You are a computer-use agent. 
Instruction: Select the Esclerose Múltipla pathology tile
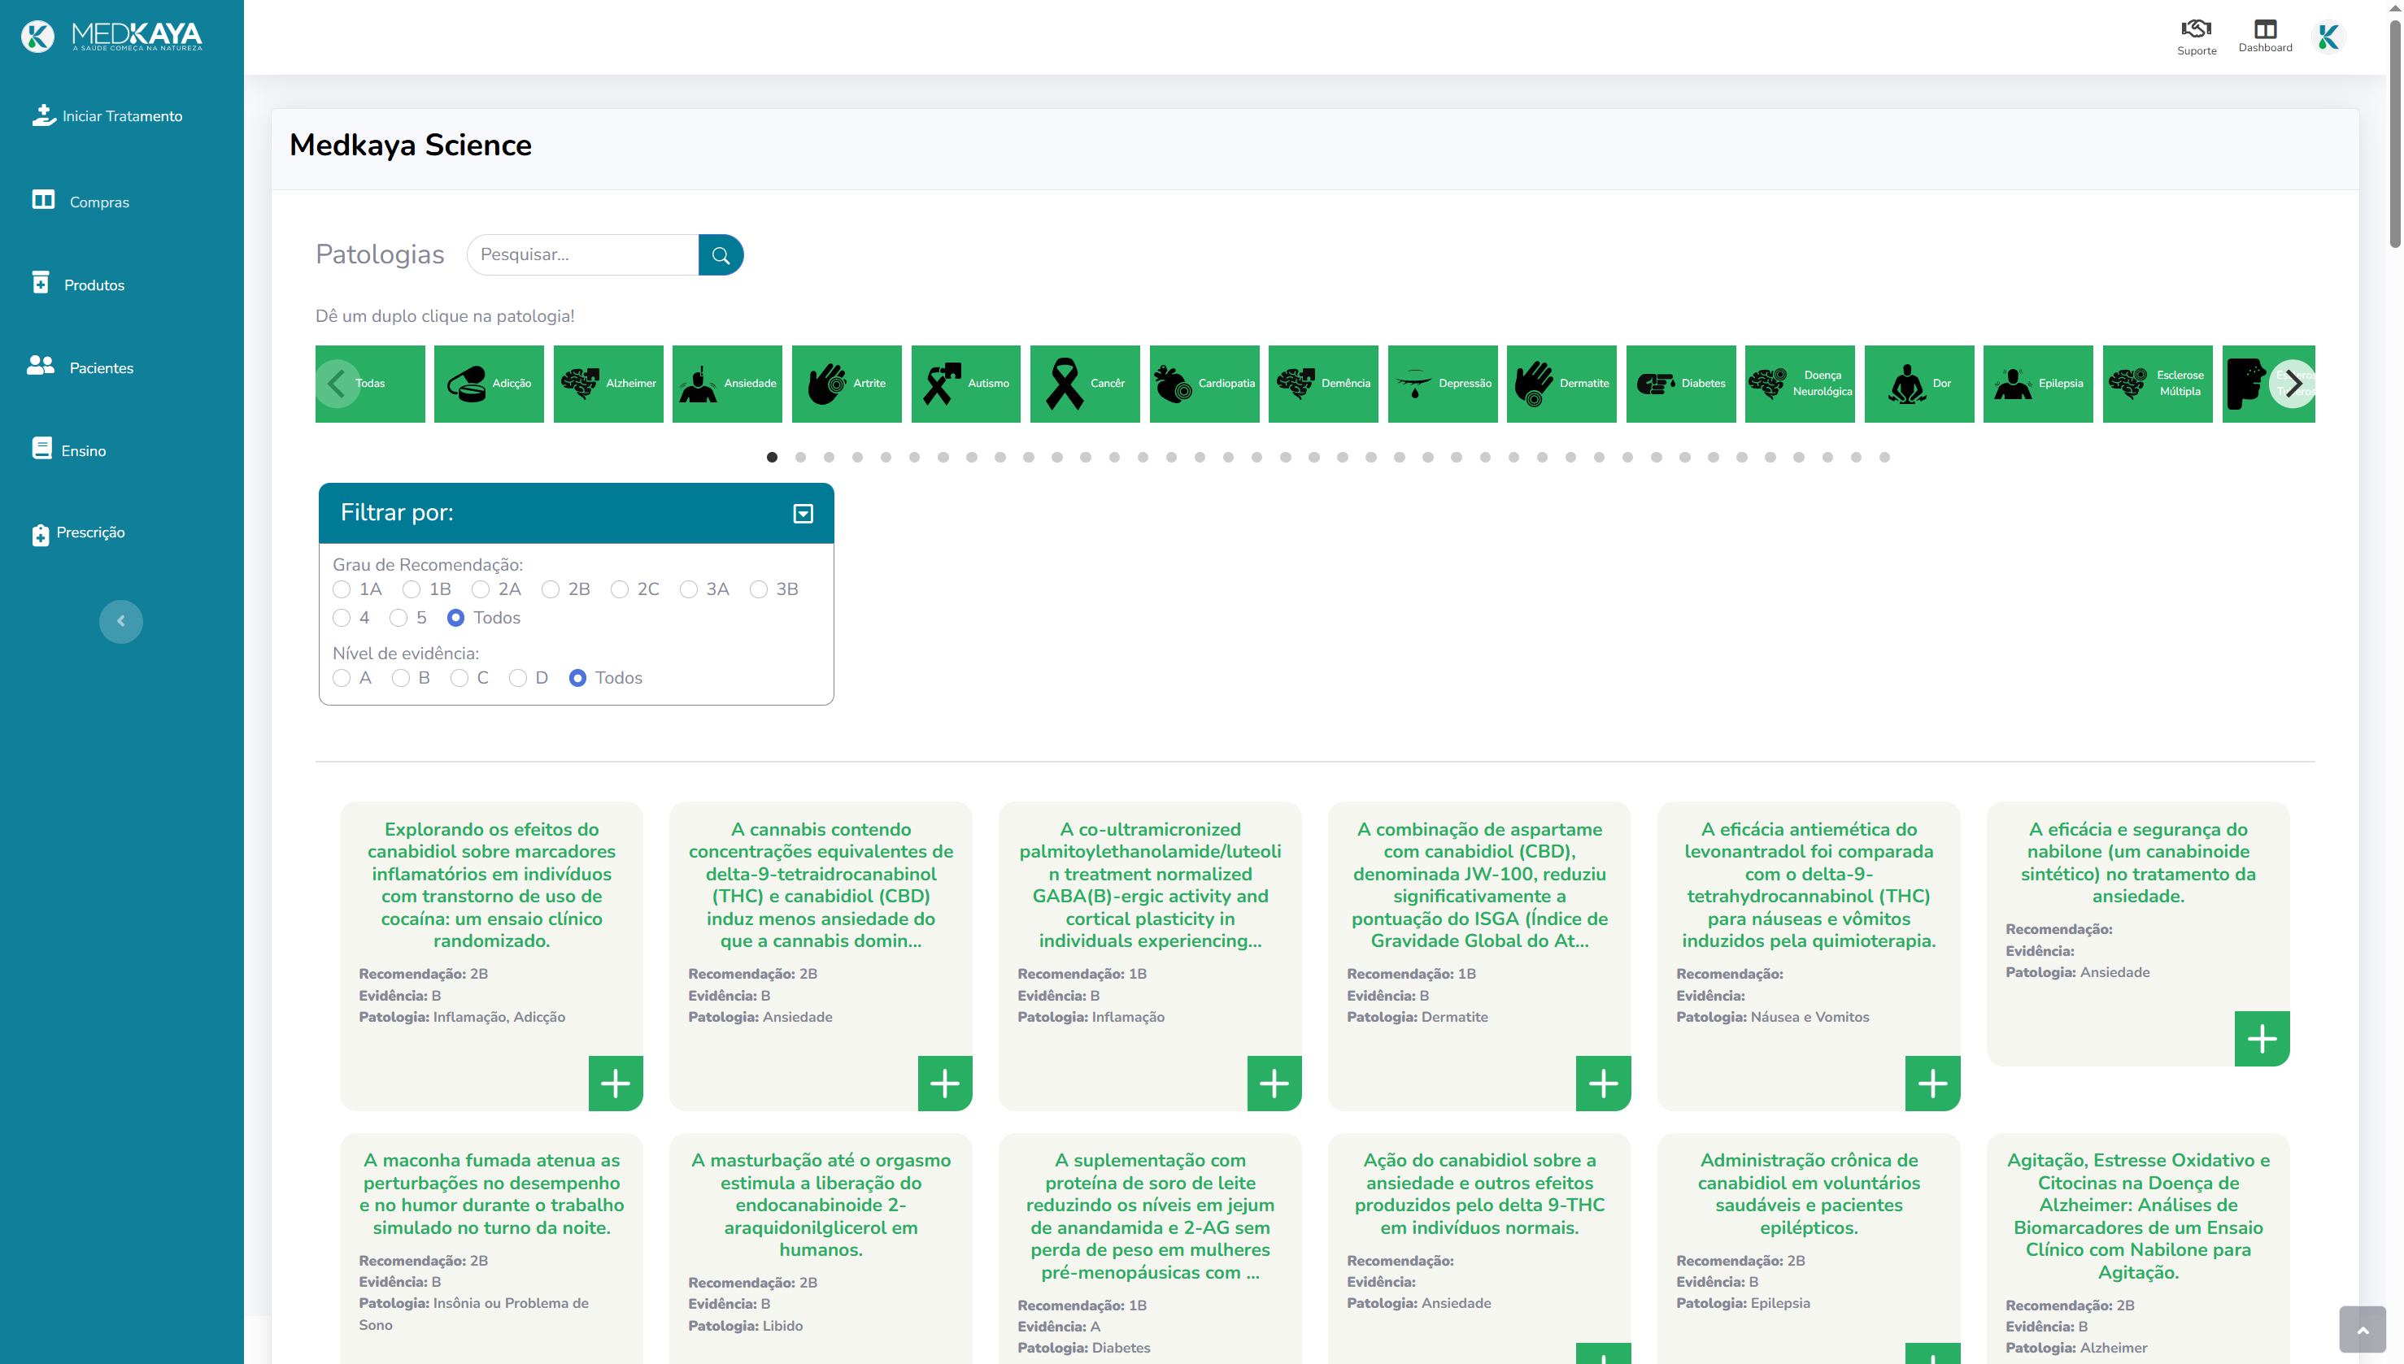pyautogui.click(x=2158, y=384)
